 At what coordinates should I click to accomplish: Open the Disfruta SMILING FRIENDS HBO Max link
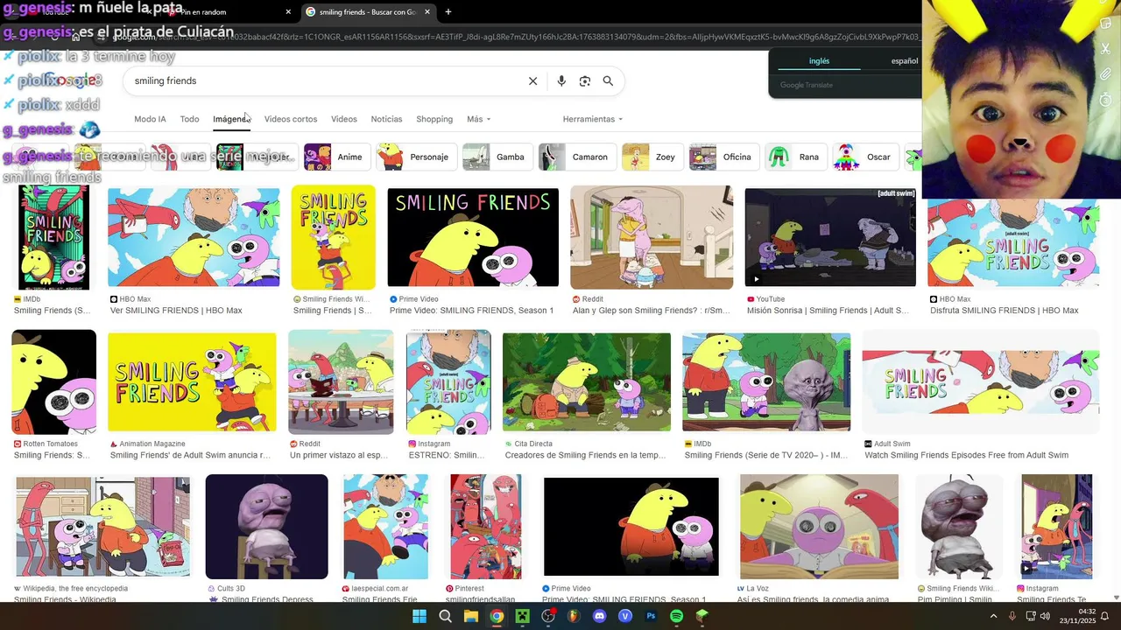pos(1004,311)
